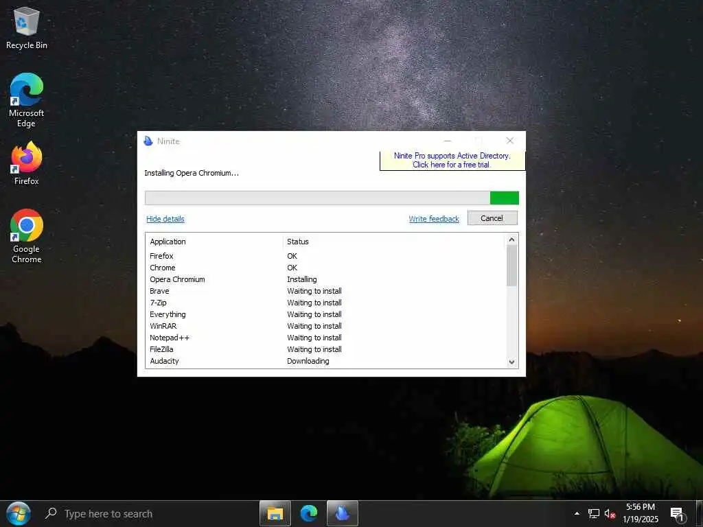
Task: Click the green installation progress bar
Action: [332, 198]
